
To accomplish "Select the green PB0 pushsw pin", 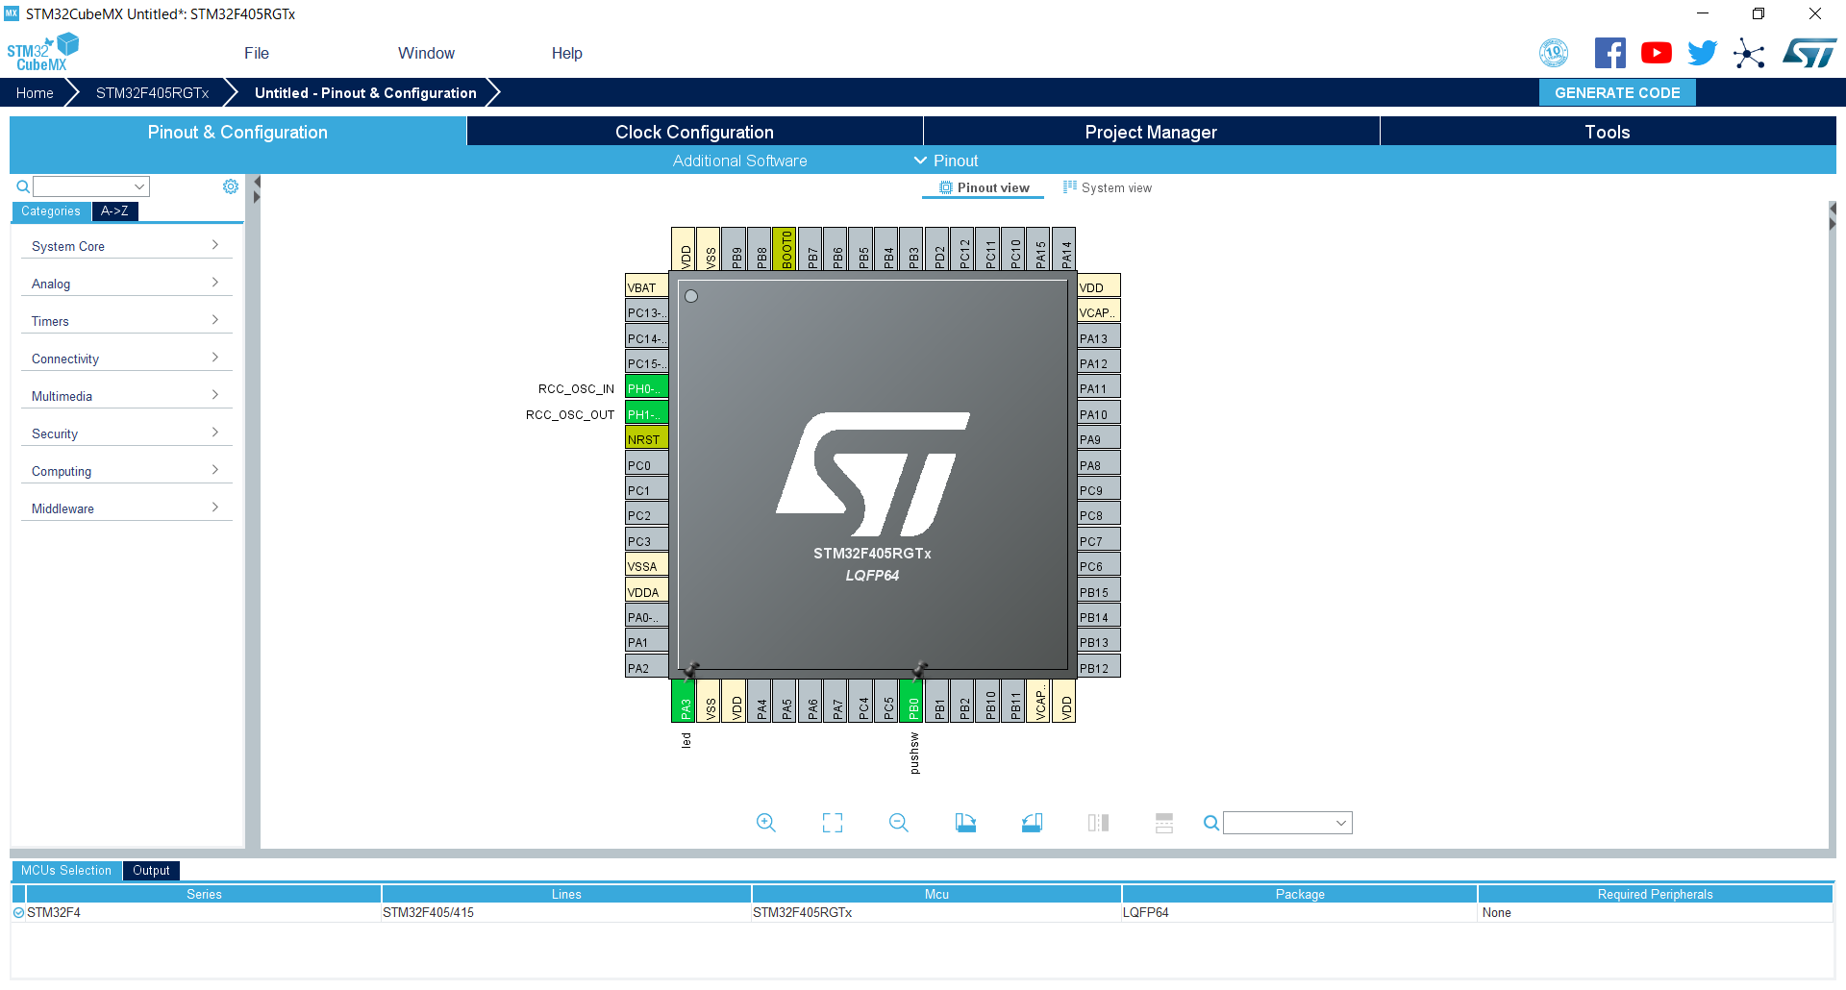I will 911,701.
